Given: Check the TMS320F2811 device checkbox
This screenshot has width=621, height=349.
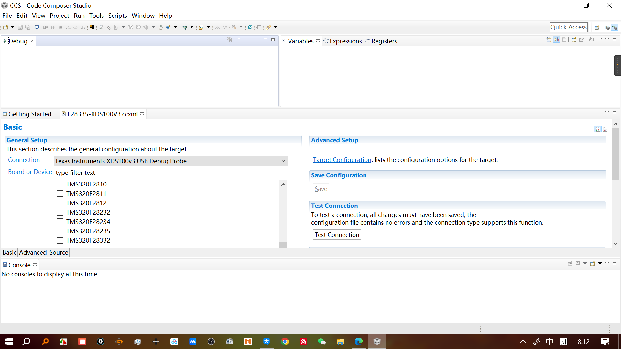Looking at the screenshot, I should [60, 194].
